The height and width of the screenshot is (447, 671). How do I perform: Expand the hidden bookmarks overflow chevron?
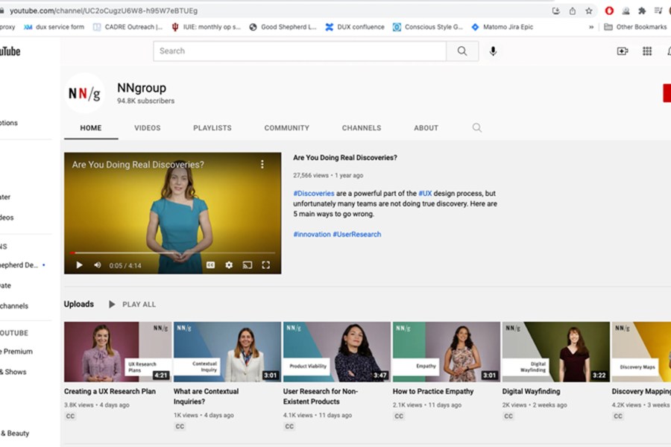tap(591, 27)
